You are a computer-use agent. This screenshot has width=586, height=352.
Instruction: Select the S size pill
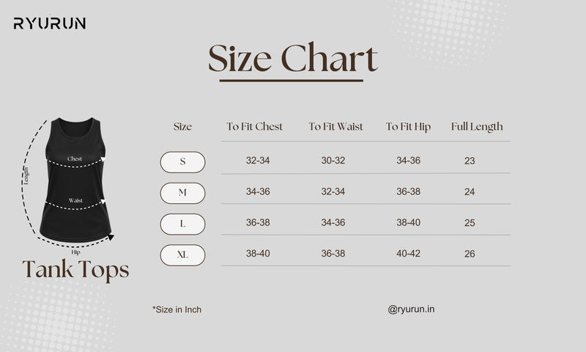coord(182,162)
